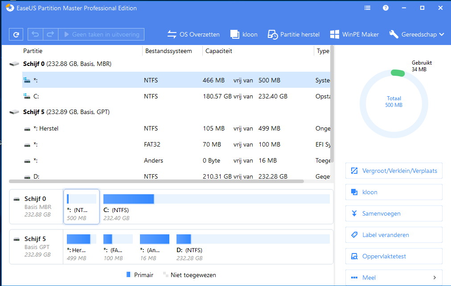
Task: Click Schijf 5 Basis GPT disk label
Action: [x=36, y=247]
